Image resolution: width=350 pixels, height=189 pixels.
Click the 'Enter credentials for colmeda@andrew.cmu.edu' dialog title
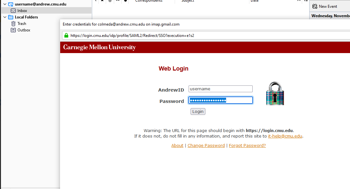121,24
